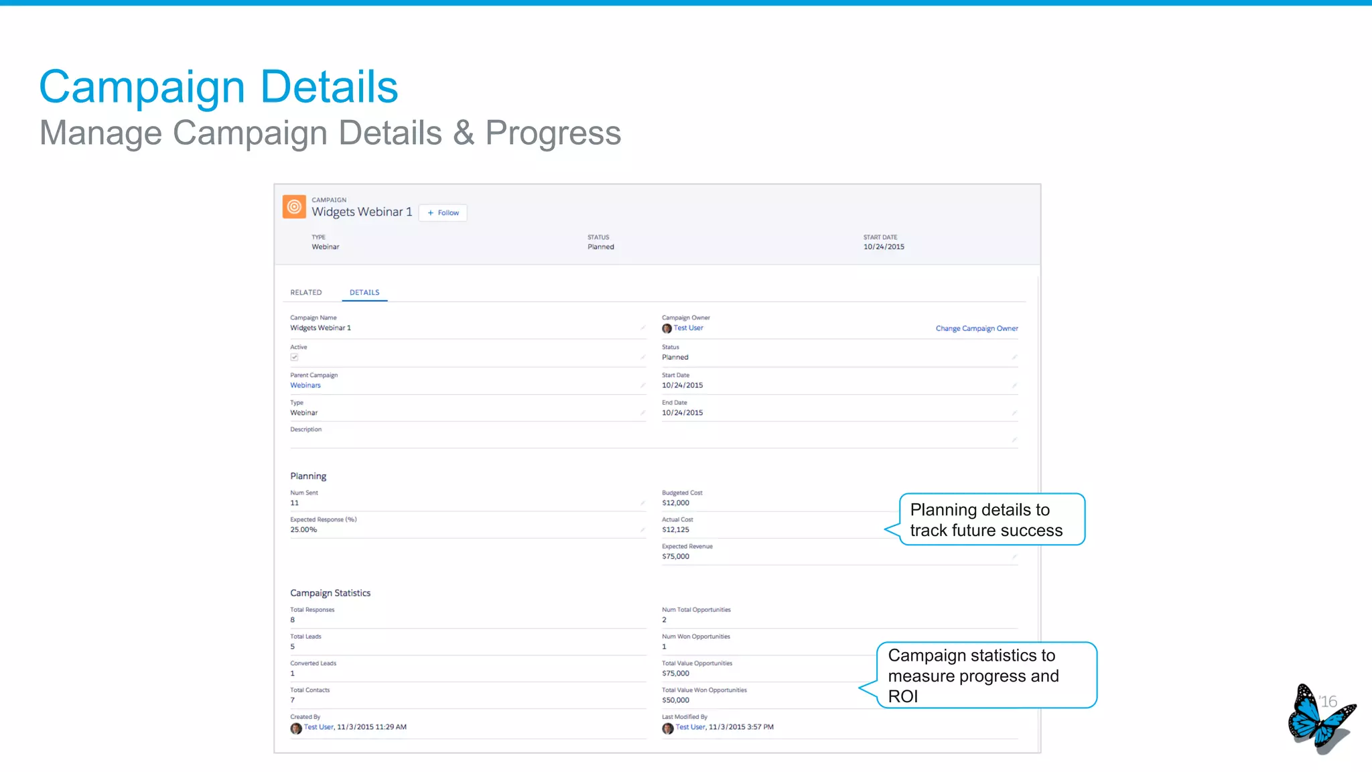Click the Expected Response value 25.00%
1372x772 pixels.
pyautogui.click(x=303, y=529)
